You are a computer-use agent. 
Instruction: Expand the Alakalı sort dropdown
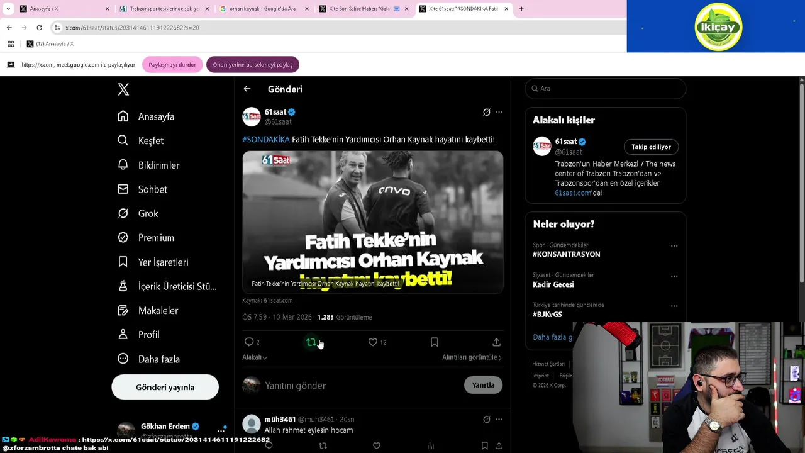[x=255, y=357]
